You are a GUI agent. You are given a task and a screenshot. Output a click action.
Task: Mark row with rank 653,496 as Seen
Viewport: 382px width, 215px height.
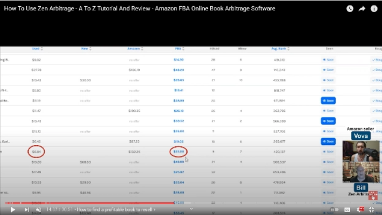point(328,172)
